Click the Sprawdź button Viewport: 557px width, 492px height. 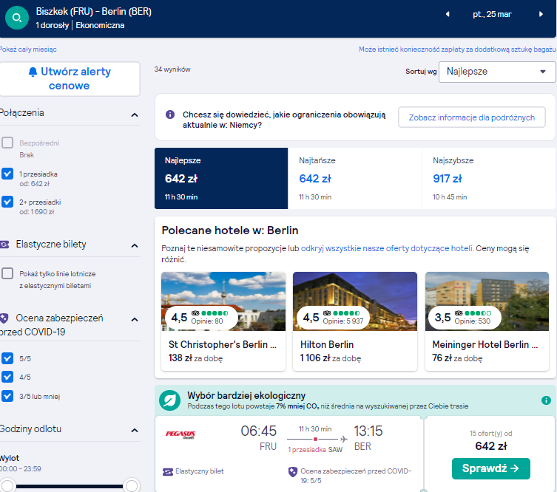[x=491, y=468]
